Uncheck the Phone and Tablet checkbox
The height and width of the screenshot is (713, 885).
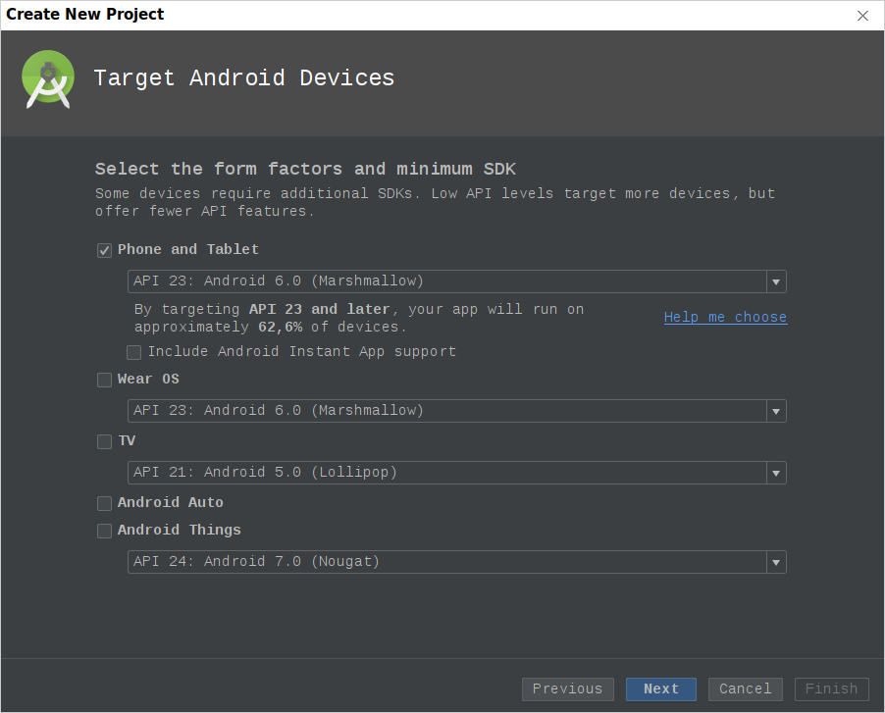click(104, 250)
